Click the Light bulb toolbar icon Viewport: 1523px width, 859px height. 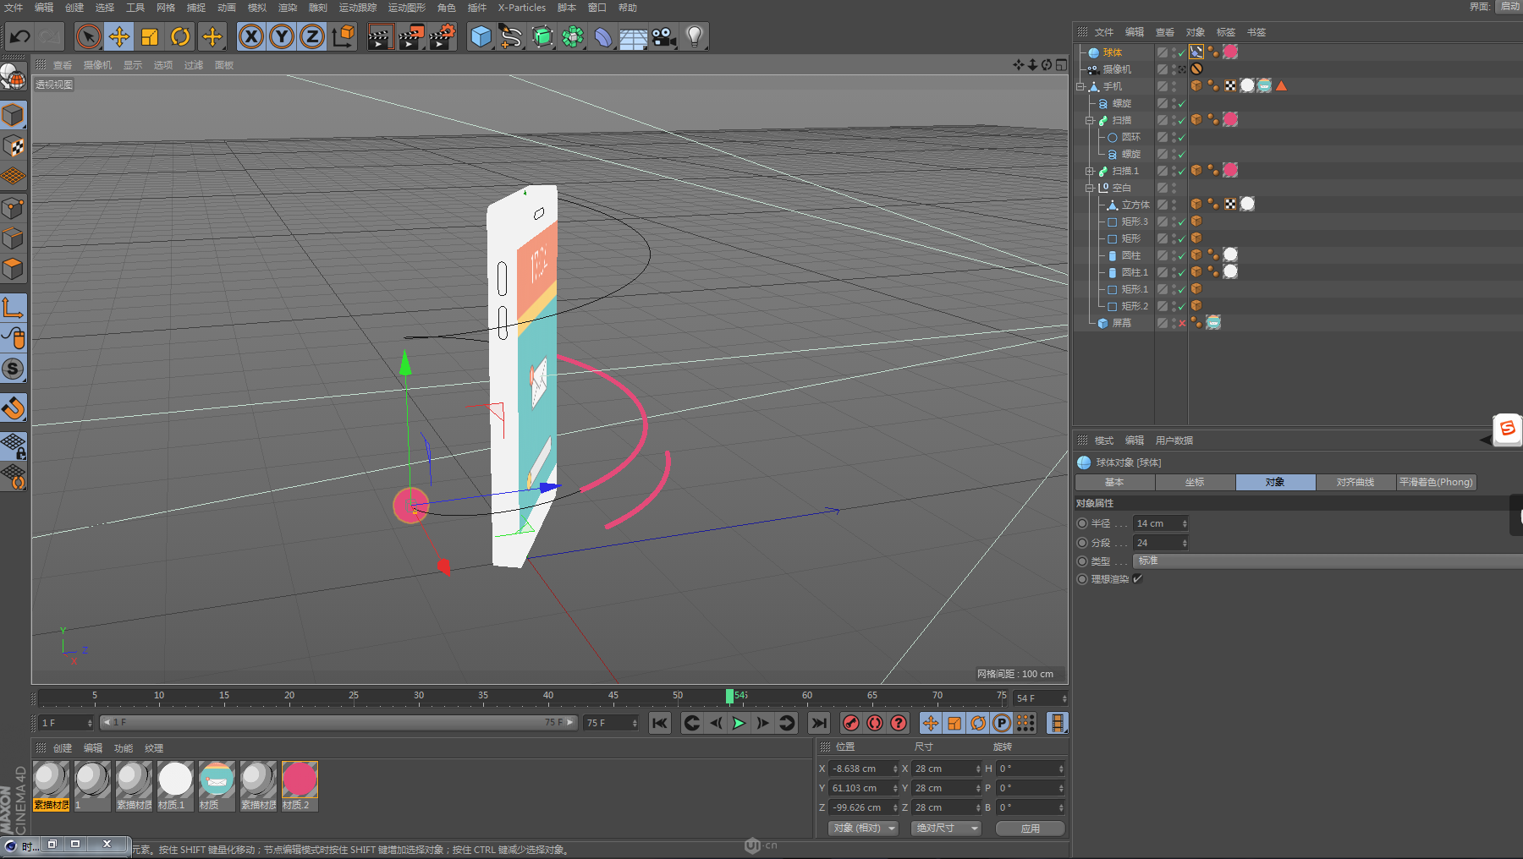695,36
